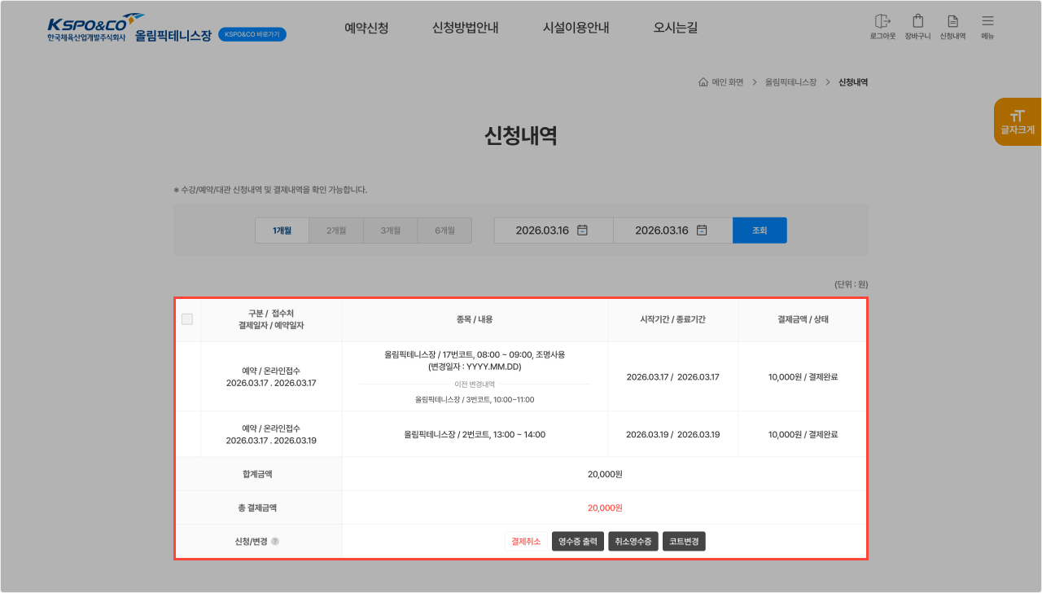Click the 올림픽테니스장 site title
The height and width of the screenshot is (593, 1042).
(x=173, y=35)
